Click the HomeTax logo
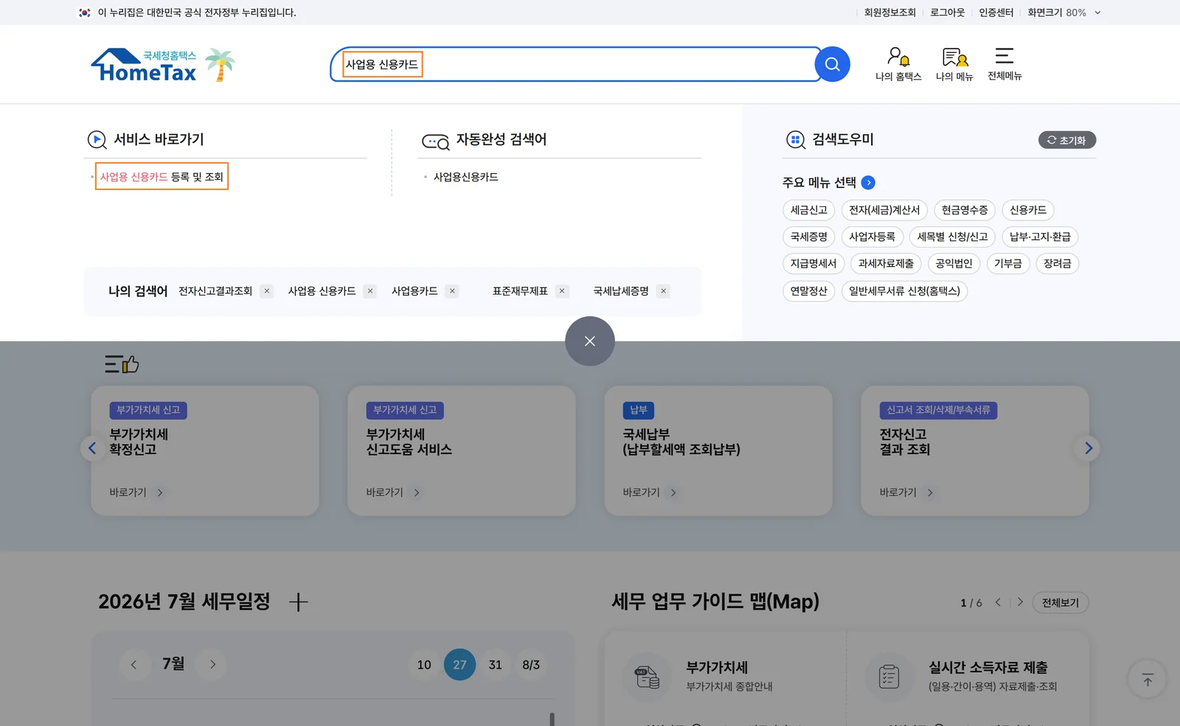The image size is (1180, 726). pos(145,66)
